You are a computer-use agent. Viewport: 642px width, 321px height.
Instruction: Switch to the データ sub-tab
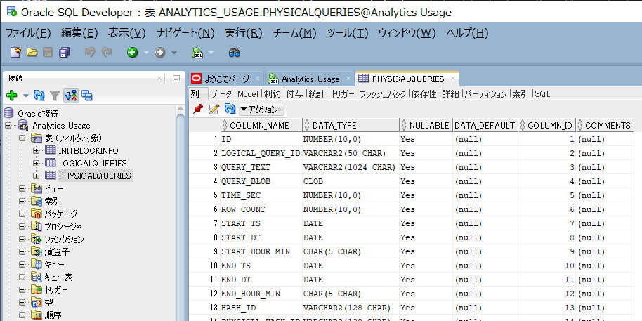pos(221,93)
